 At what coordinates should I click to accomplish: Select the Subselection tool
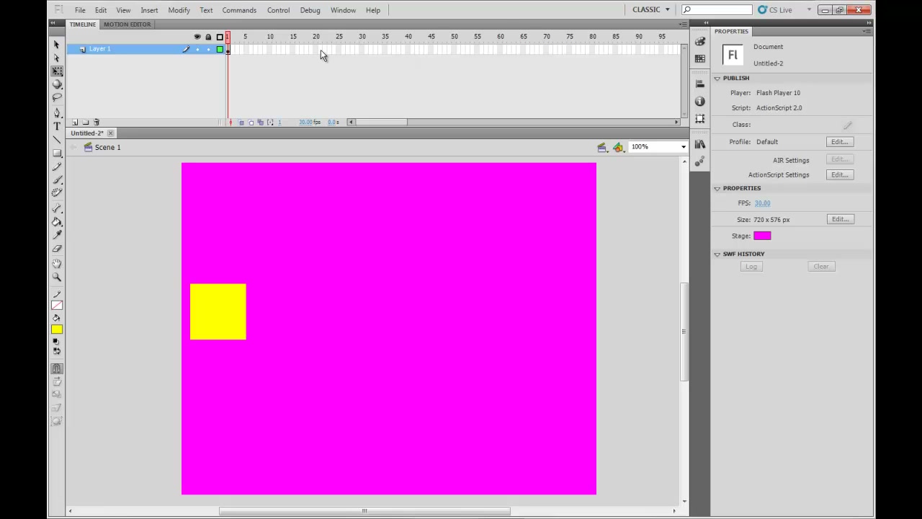coord(57,58)
